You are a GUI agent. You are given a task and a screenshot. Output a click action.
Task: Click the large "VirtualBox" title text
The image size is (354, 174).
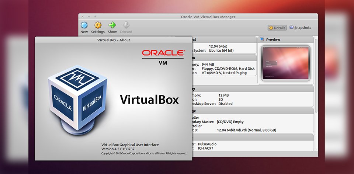tap(149, 100)
